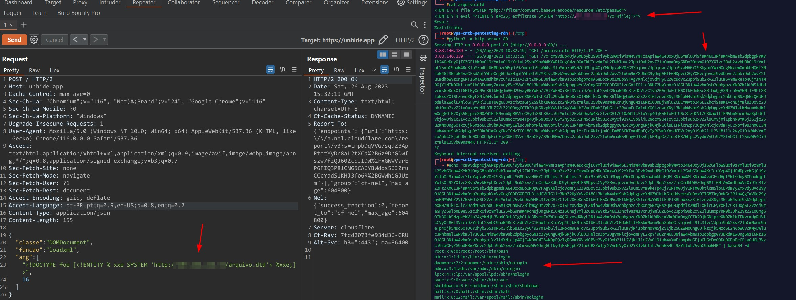Open the Organizer tab
Screen dimensions: 796x300
336,3
